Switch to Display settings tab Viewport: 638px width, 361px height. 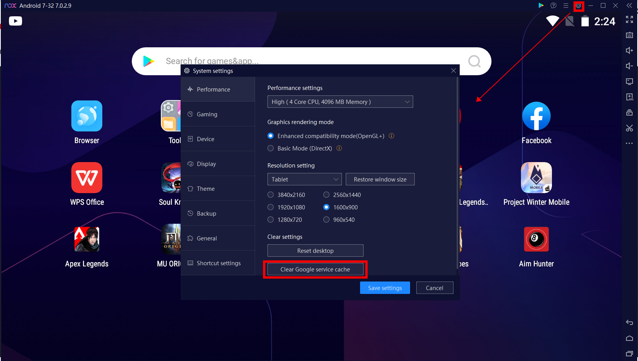click(218, 164)
